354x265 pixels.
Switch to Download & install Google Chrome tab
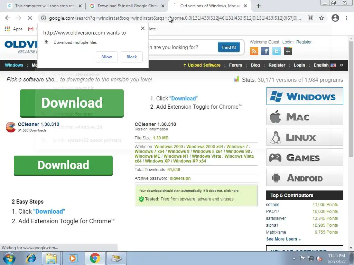128,6
